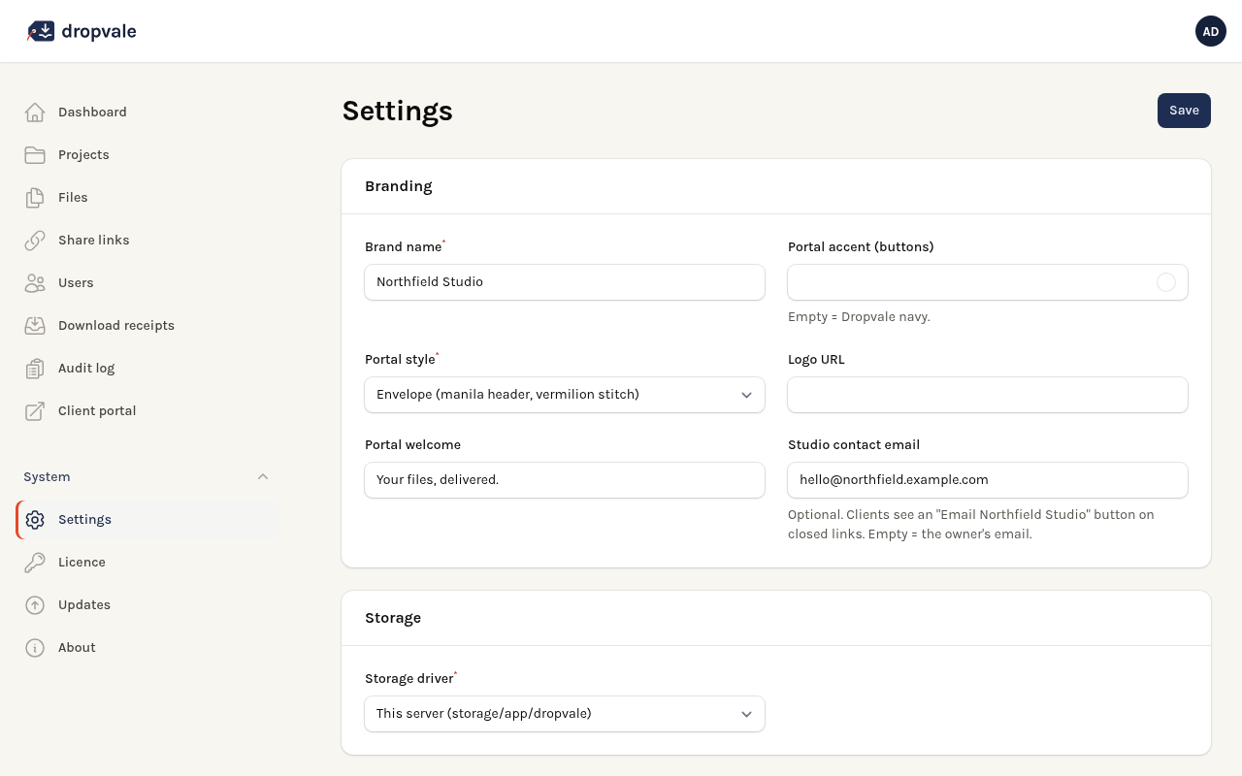This screenshot has width=1242, height=776.
Task: Click the "Branding" section heading
Action: pos(399,186)
